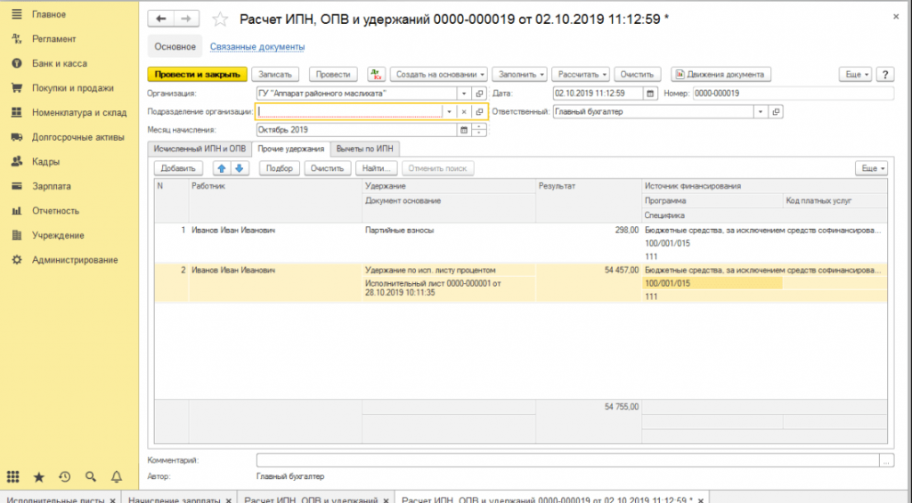Switch to the Вычеты по ИПН tab
Screen dimensions: 912x503
coord(366,149)
